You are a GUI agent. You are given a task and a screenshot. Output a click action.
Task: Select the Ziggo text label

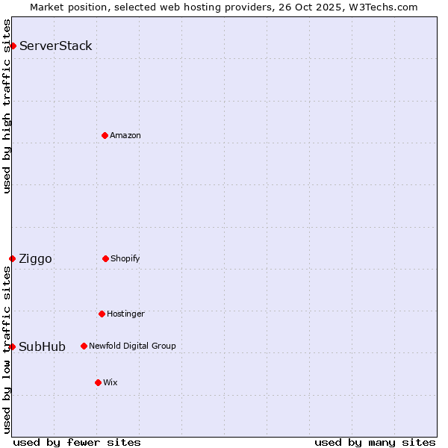[36, 259]
